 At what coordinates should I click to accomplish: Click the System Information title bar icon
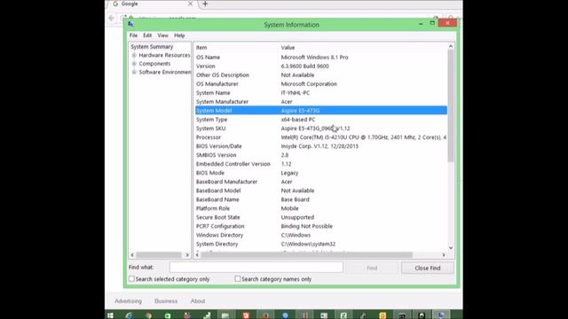(x=130, y=24)
